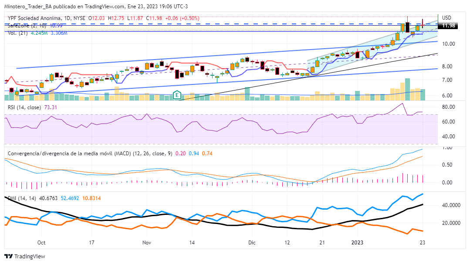Click the 'Minotero_Trader_BA publicado en TradingView.com' header text

(64, 6)
